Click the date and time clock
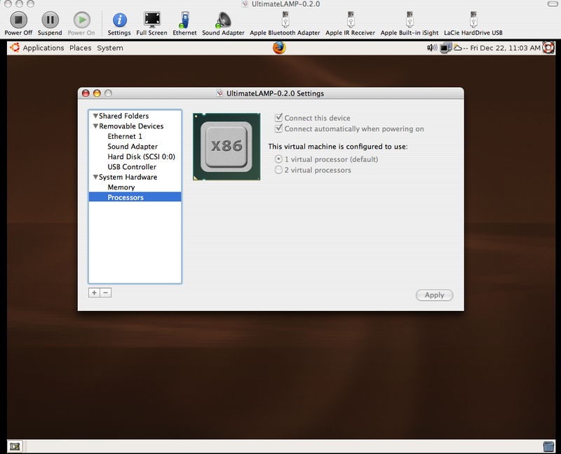Viewport: 561px width, 454px height. coord(505,48)
